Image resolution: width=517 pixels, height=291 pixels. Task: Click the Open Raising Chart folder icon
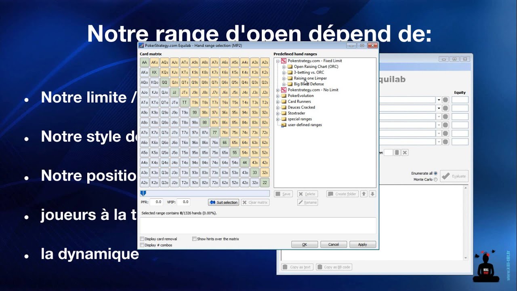click(x=290, y=67)
